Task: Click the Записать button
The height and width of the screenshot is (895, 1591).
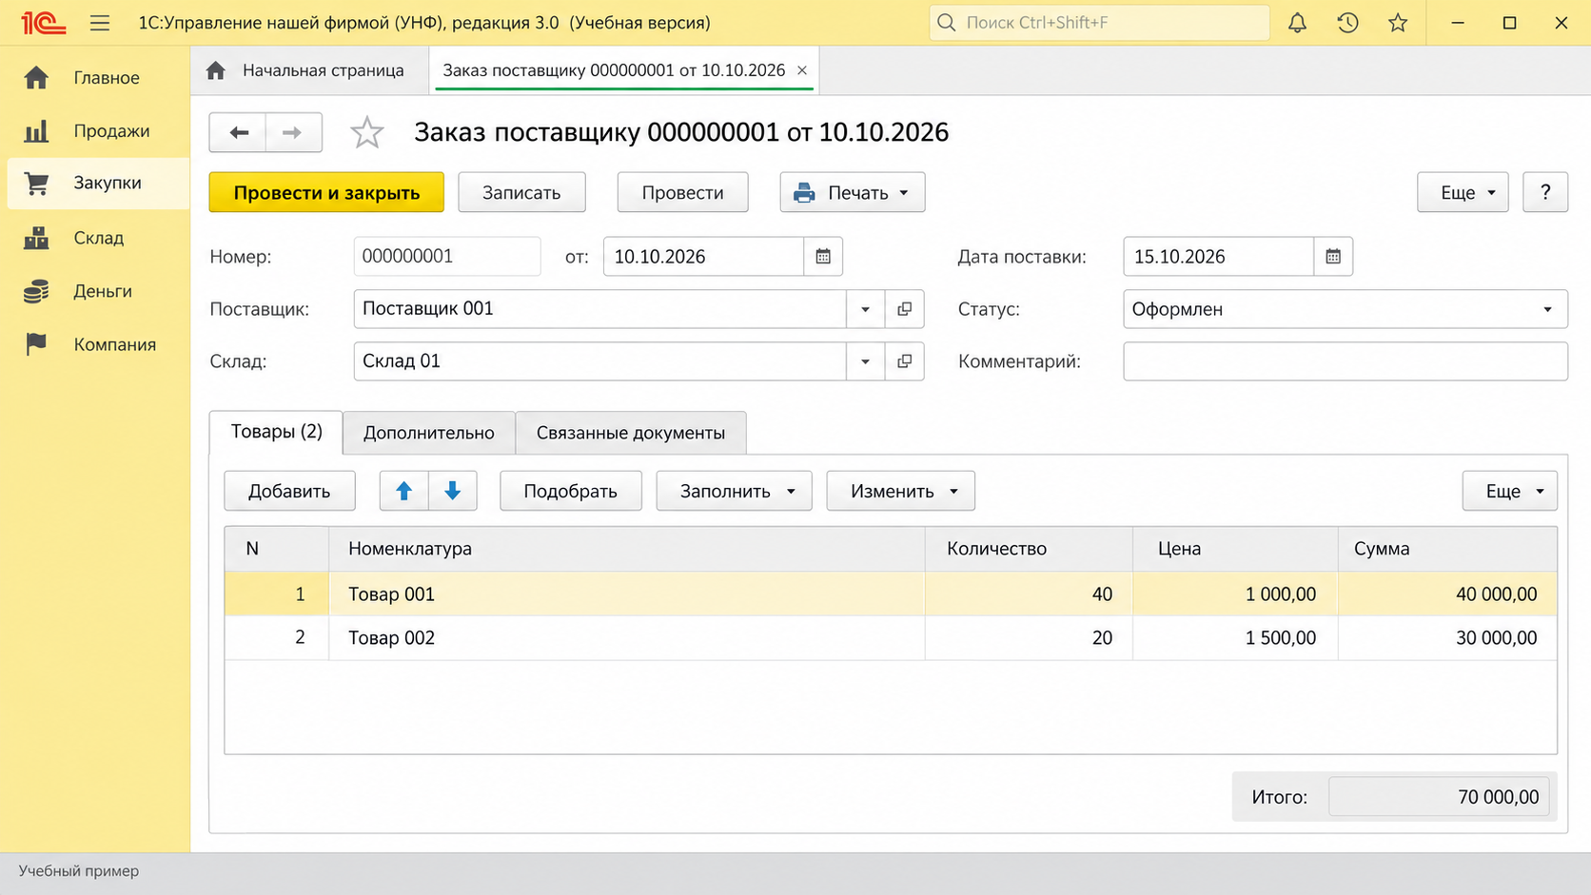Action: [521, 192]
